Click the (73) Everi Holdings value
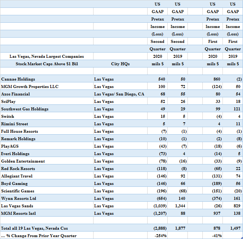 coord(163,154)
